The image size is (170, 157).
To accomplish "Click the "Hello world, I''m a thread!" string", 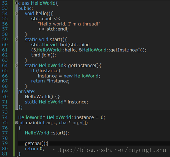I will 69,24.
